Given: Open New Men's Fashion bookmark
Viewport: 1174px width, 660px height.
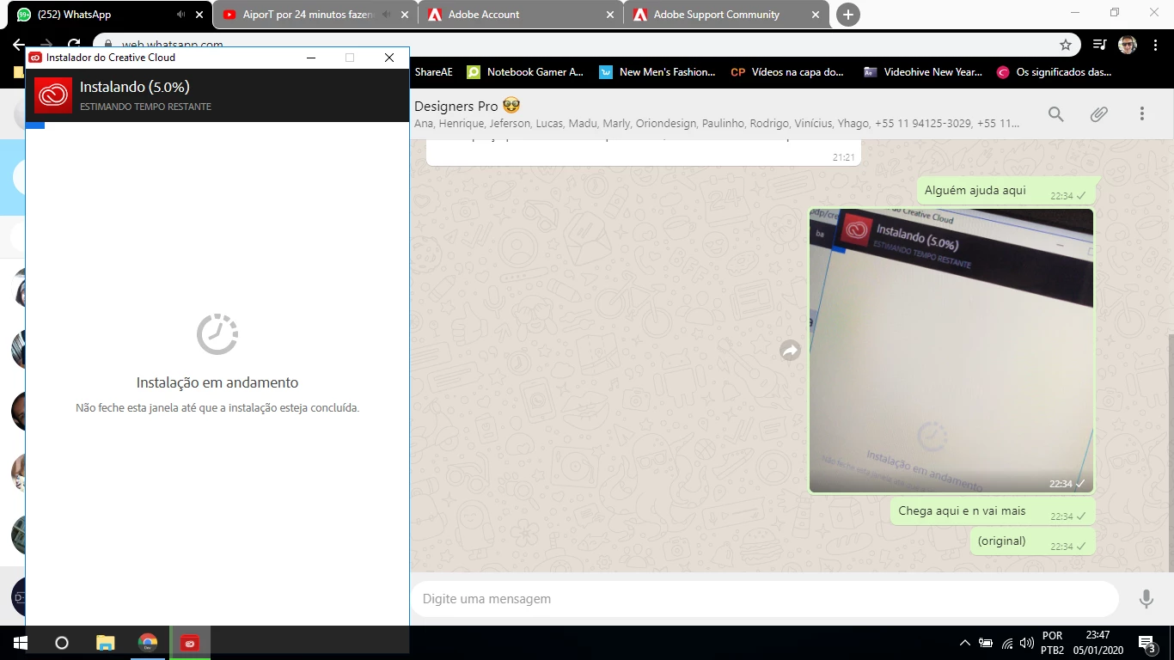Looking at the screenshot, I should click(657, 72).
